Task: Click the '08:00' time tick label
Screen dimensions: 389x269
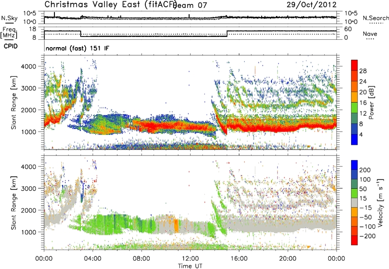Action: 141,259
